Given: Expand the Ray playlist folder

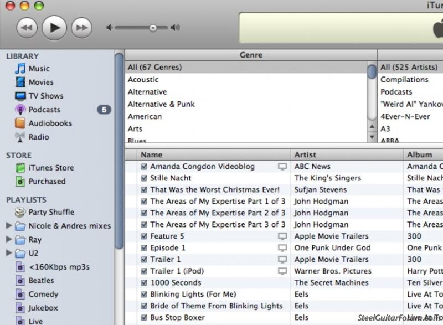Looking at the screenshot, I should [x=9, y=239].
